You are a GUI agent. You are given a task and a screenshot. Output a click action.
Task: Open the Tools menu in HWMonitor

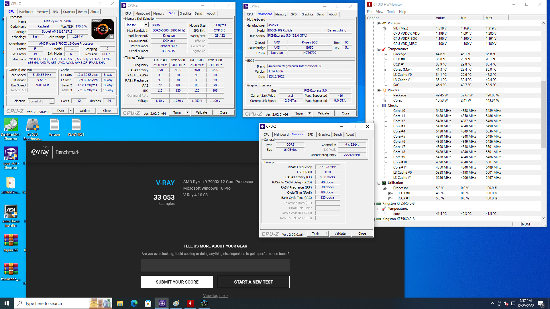pyautogui.click(x=391, y=12)
